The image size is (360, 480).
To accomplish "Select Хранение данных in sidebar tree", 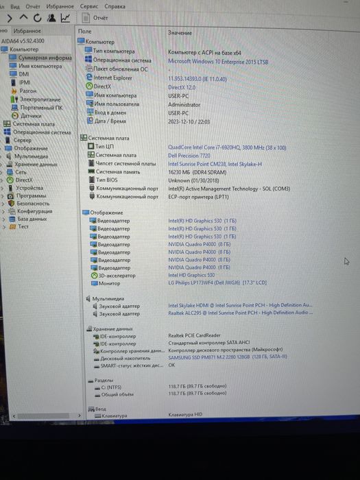I will pos(32,164).
